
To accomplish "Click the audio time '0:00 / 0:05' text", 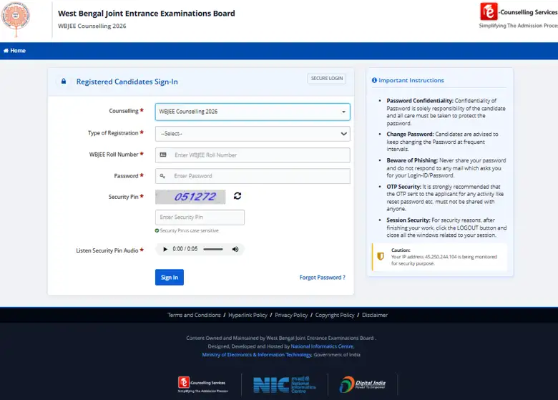I will pyautogui.click(x=185, y=249).
